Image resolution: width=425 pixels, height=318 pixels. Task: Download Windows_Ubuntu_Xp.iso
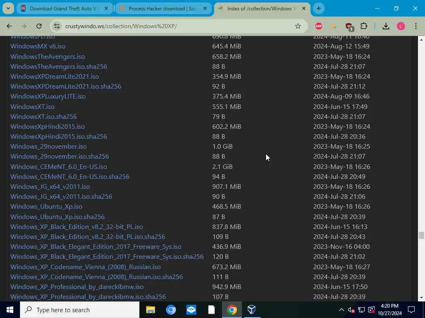(46, 207)
